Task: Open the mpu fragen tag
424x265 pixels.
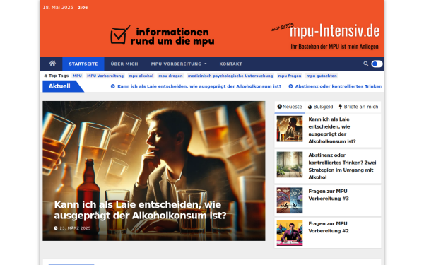Action: pyautogui.click(x=290, y=76)
